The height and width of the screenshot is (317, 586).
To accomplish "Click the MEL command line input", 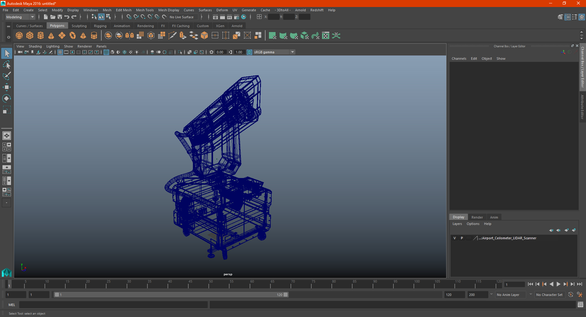I will [113, 305].
